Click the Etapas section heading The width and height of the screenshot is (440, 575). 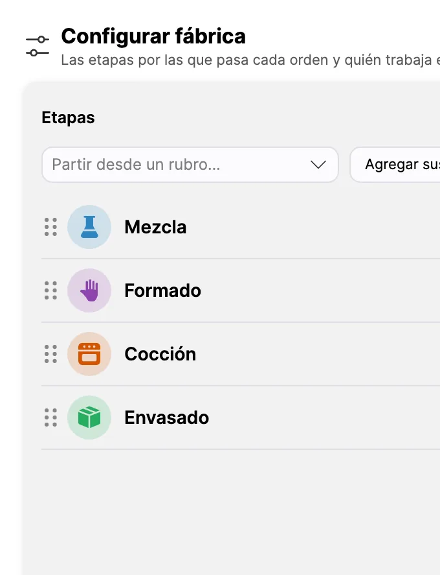tap(68, 118)
